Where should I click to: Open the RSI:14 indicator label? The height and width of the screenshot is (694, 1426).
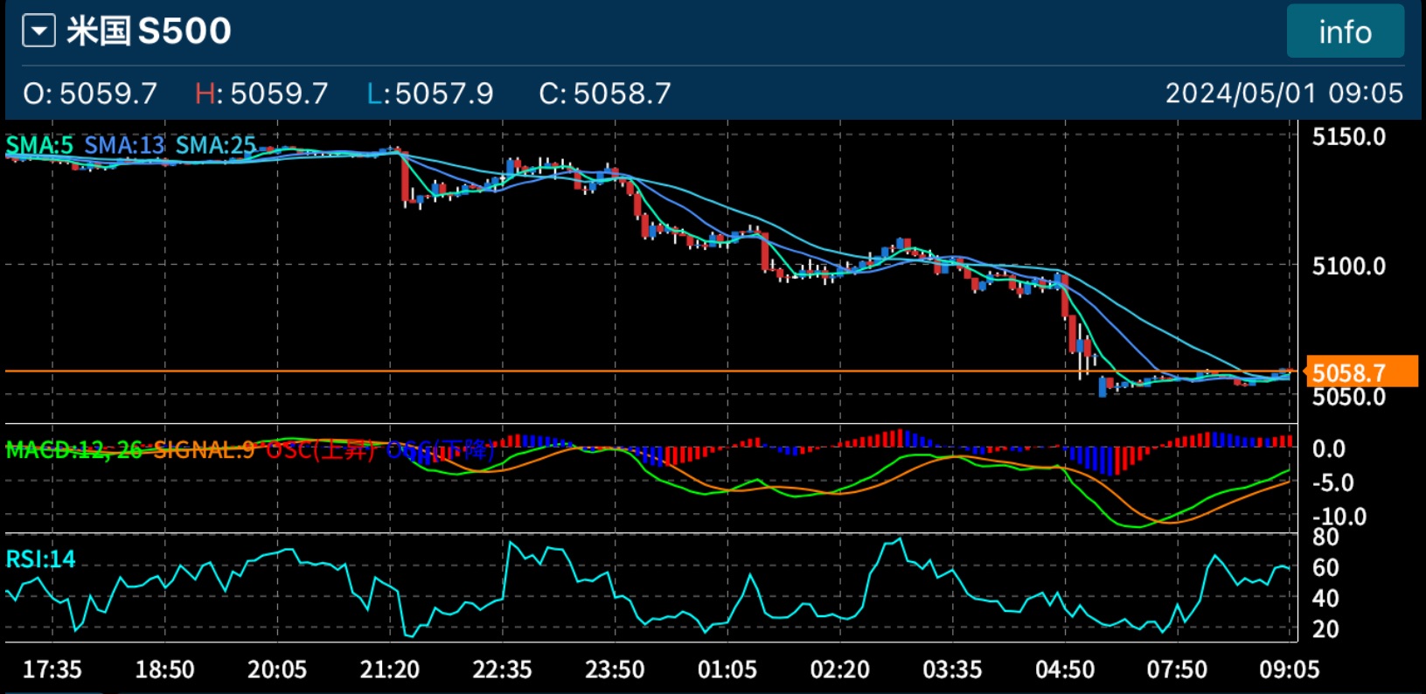40,559
